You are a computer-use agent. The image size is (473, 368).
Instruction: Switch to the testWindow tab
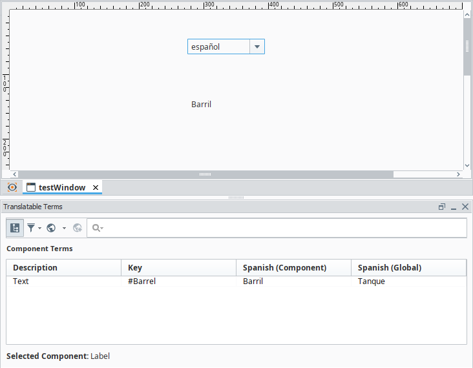tap(61, 187)
